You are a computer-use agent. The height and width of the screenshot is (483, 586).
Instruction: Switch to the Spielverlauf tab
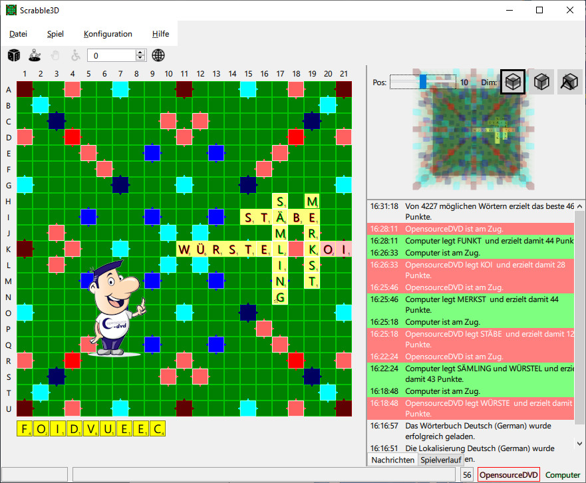[x=440, y=460]
